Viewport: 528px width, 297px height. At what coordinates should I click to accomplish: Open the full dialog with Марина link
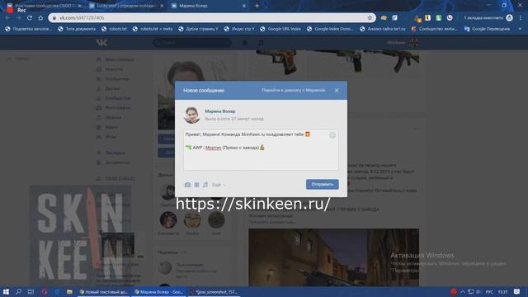pyautogui.click(x=294, y=90)
